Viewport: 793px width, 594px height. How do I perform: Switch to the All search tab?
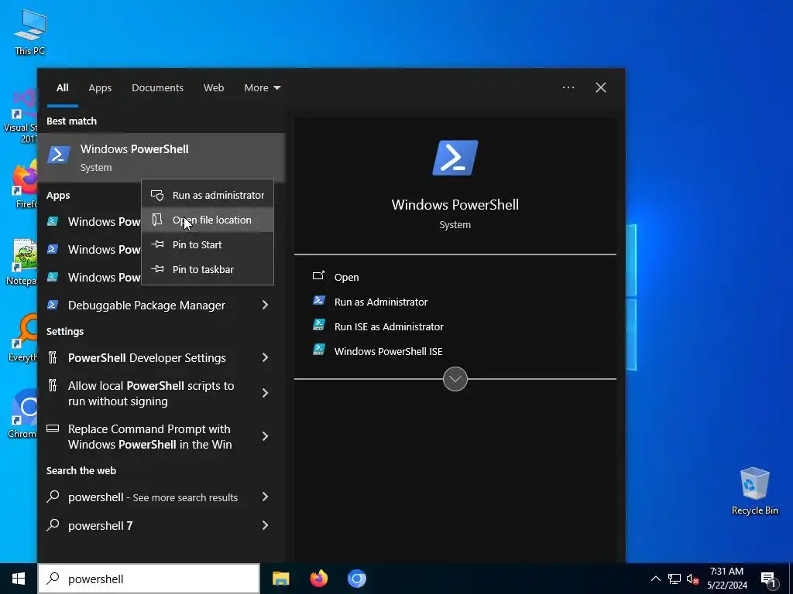tap(62, 88)
